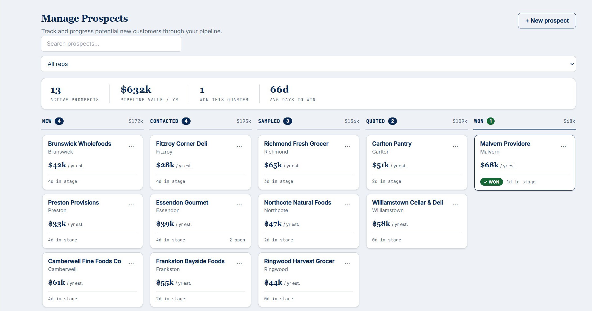This screenshot has height=311, width=592.
Task: Click the 66d Avg Days to Win stat
Action: (x=293, y=94)
